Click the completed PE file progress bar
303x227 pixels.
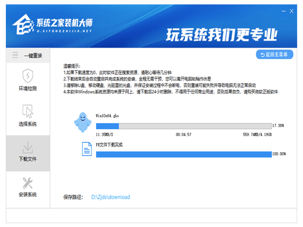[184, 154]
